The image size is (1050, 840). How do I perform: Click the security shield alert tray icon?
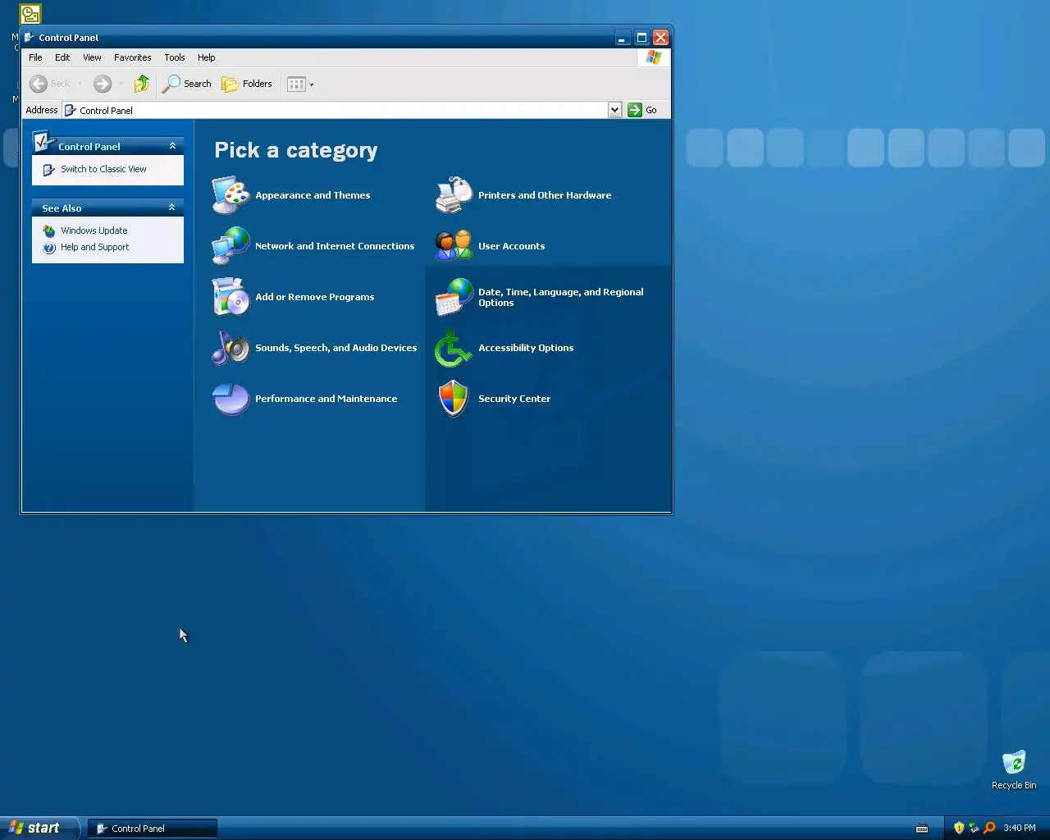coord(959,828)
